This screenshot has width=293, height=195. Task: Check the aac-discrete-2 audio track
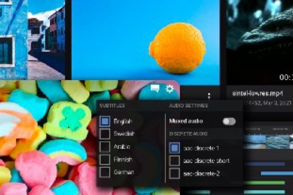[174, 173]
